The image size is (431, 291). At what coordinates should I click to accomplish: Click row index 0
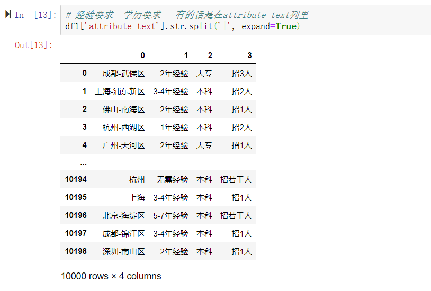click(x=84, y=73)
